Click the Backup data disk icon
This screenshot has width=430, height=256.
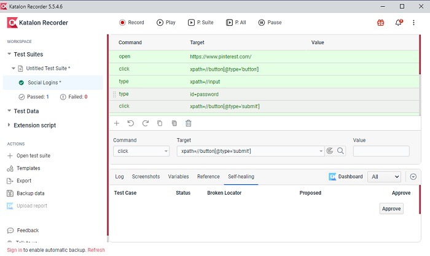click(x=10, y=193)
